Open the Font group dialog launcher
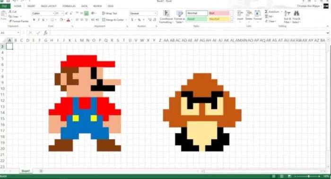 72,26
